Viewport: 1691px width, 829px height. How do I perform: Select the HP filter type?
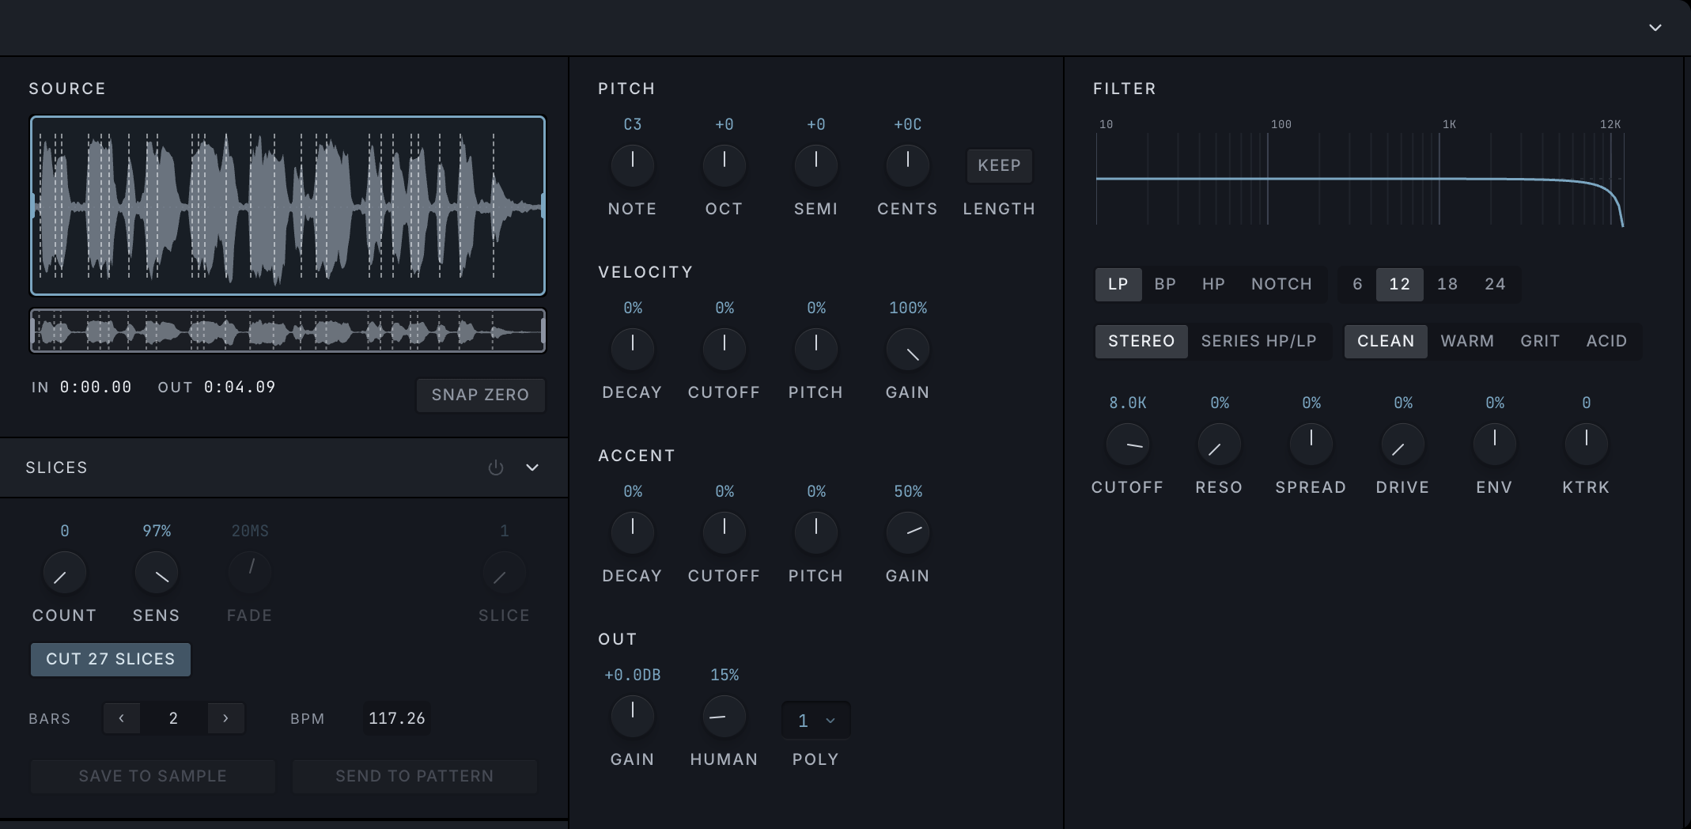(1213, 284)
